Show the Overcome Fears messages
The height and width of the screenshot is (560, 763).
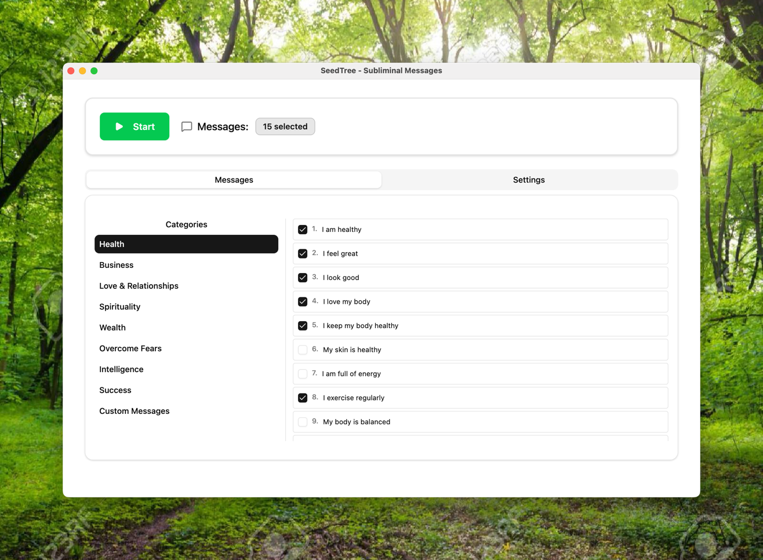130,348
